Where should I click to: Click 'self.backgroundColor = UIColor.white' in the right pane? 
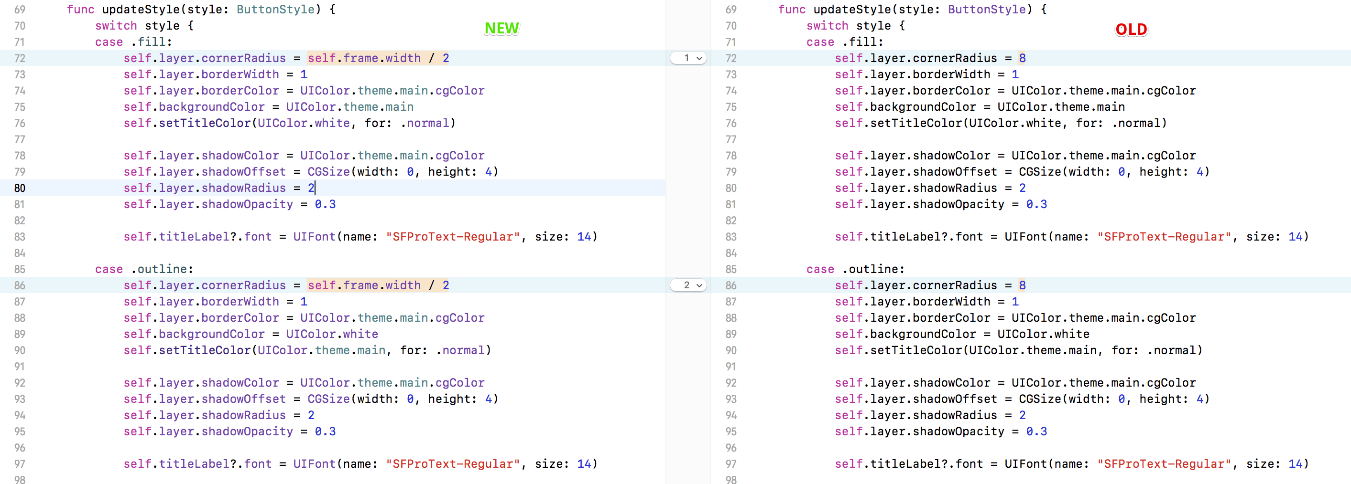tap(962, 334)
